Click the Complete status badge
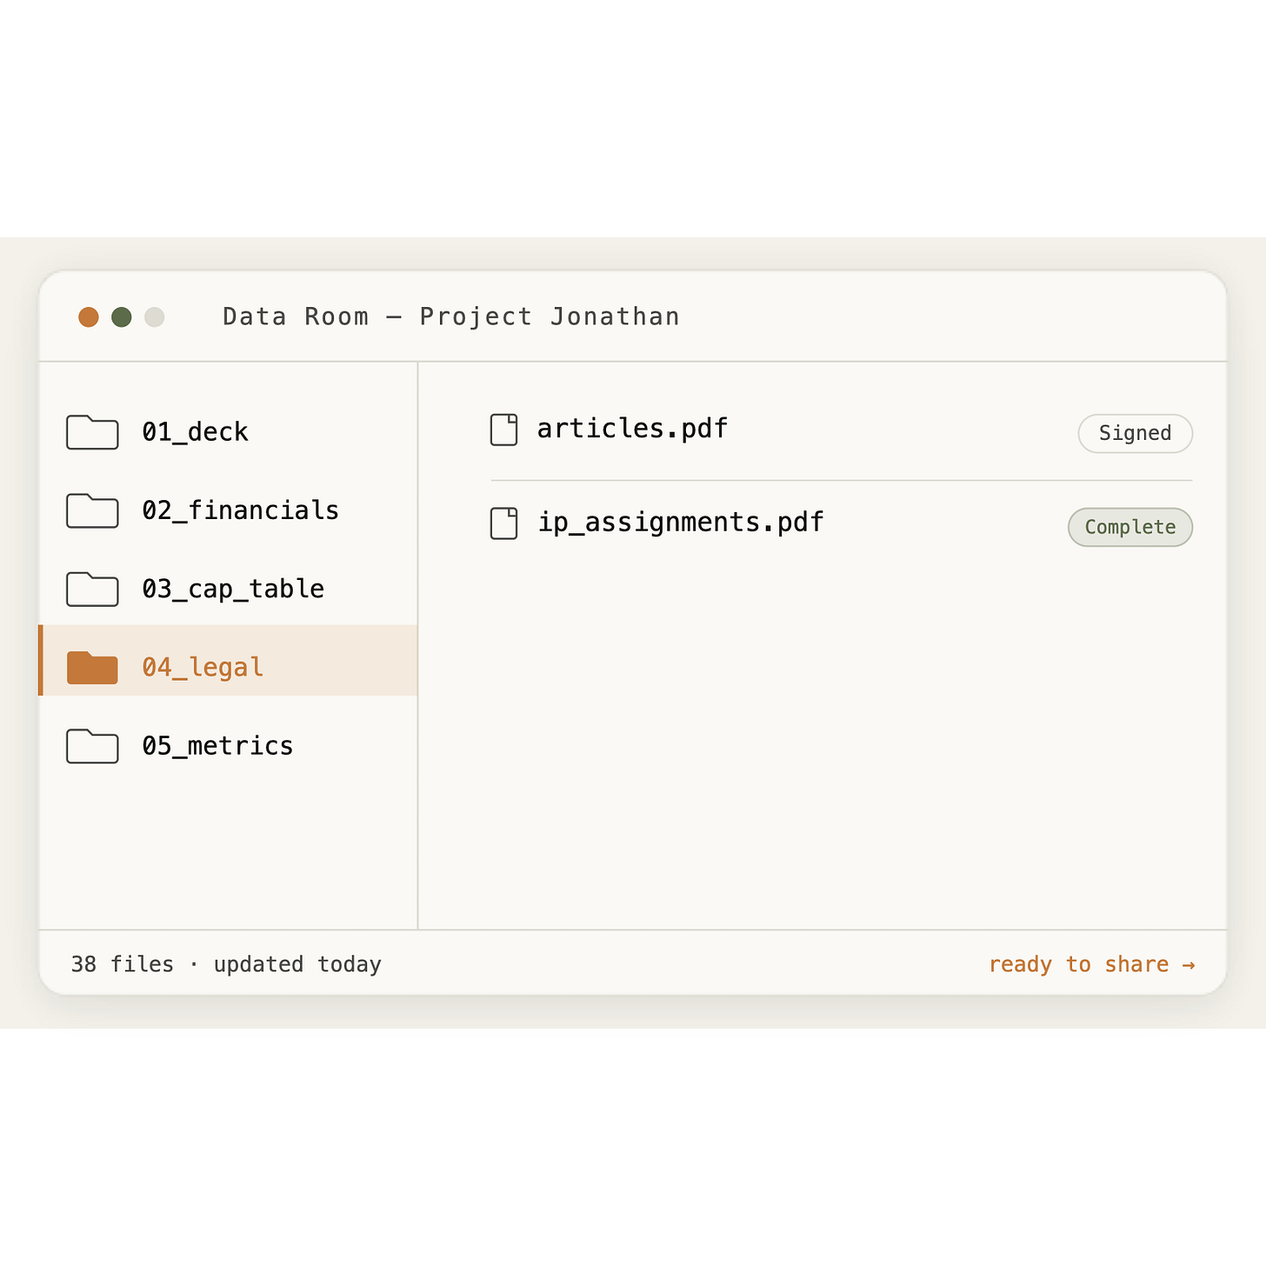The height and width of the screenshot is (1266, 1266). [1130, 527]
